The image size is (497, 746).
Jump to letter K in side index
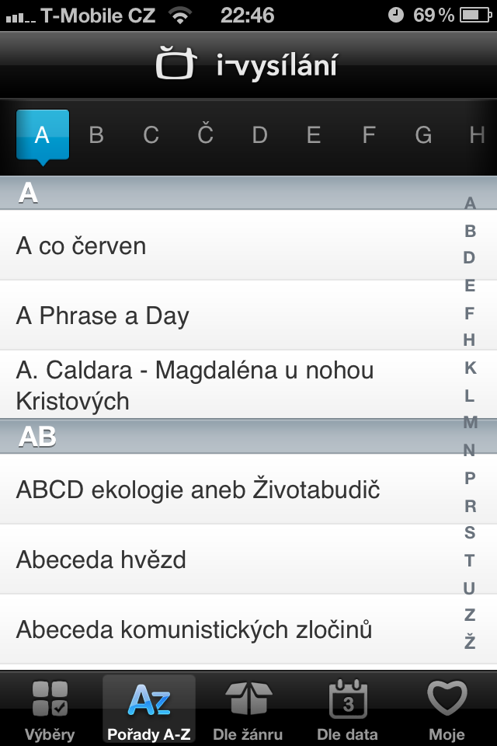470,368
